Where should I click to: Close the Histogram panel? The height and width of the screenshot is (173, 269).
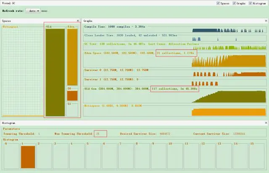pos(266,123)
